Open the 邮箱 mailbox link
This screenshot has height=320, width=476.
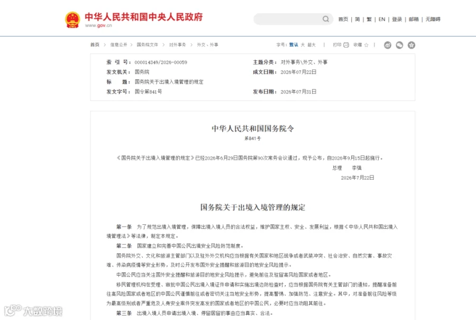[414, 19]
